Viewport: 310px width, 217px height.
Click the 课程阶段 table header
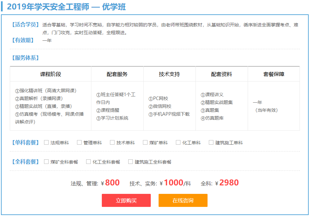51,74
